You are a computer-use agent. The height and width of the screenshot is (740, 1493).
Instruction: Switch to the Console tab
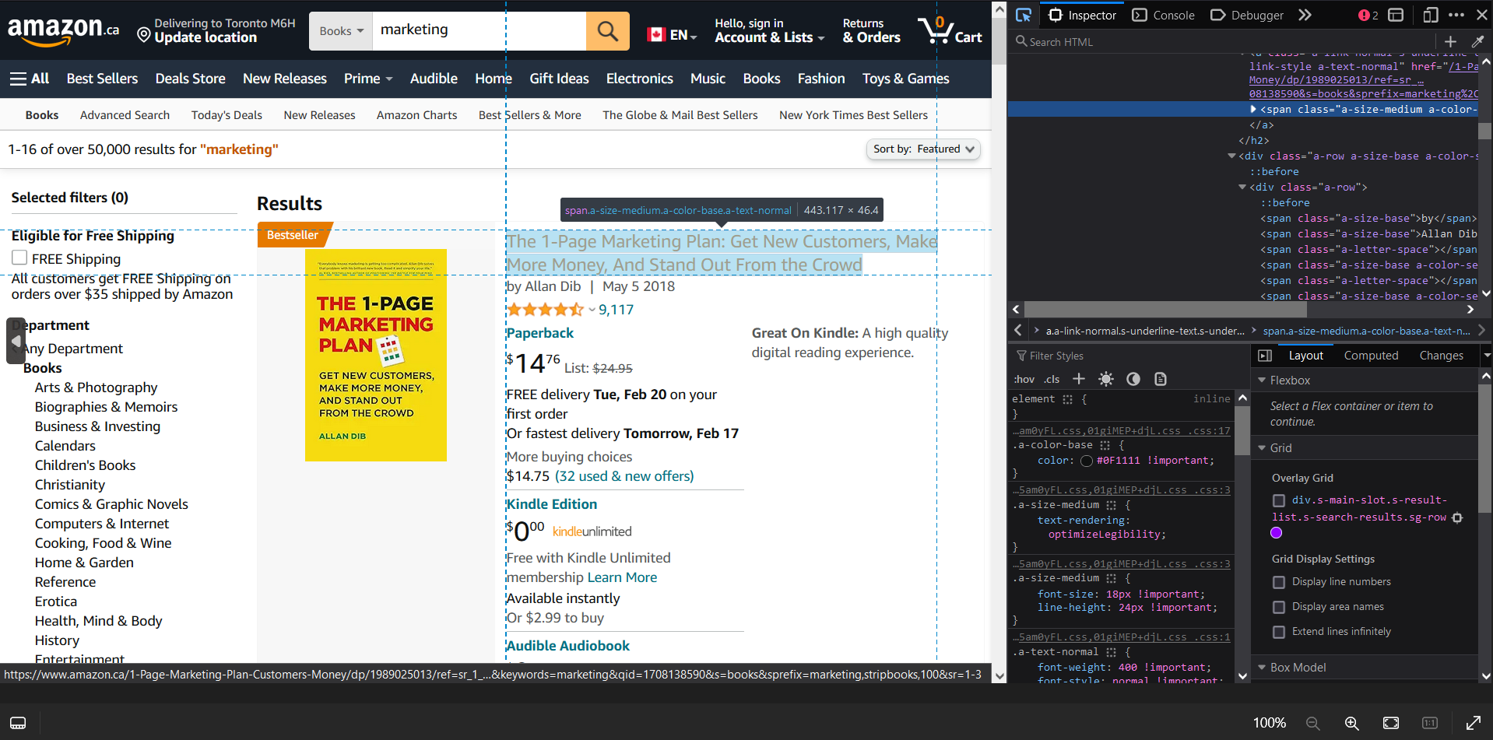point(1164,15)
